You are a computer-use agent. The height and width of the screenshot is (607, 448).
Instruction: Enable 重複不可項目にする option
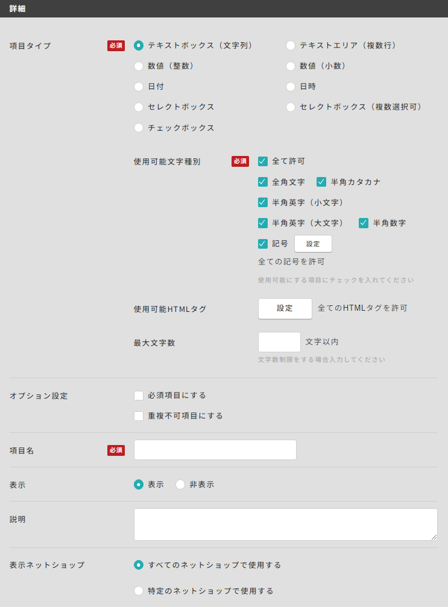click(139, 416)
